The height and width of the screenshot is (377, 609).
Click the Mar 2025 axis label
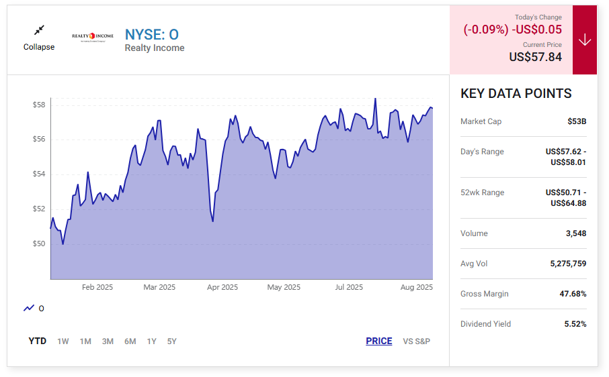click(x=159, y=288)
